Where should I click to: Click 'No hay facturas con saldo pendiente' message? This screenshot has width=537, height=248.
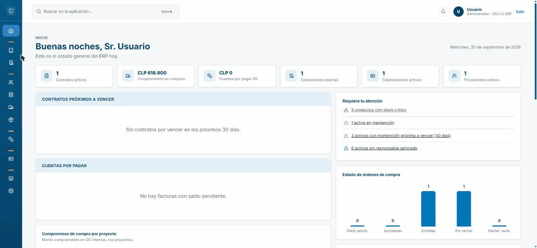[x=183, y=196]
